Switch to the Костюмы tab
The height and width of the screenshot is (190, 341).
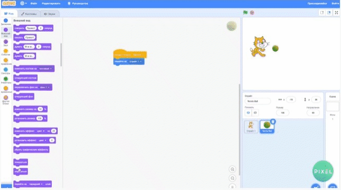[29, 14]
